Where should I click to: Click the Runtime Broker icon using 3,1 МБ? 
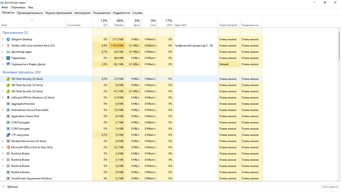click(x=8, y=160)
